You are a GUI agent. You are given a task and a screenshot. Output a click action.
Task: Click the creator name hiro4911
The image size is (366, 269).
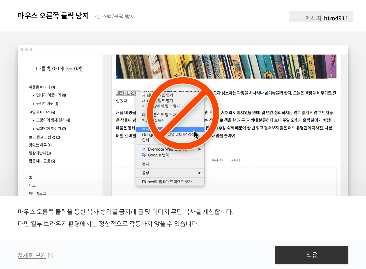(336, 18)
